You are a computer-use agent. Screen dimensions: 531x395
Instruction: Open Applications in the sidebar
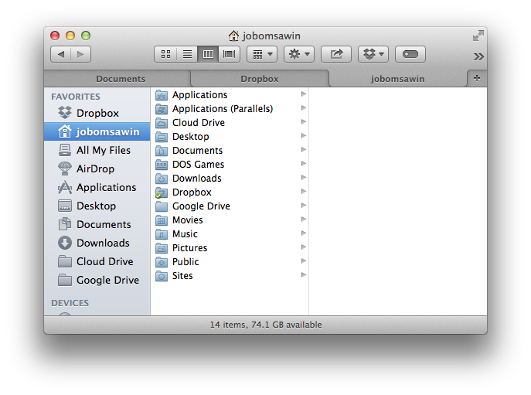coord(97,187)
